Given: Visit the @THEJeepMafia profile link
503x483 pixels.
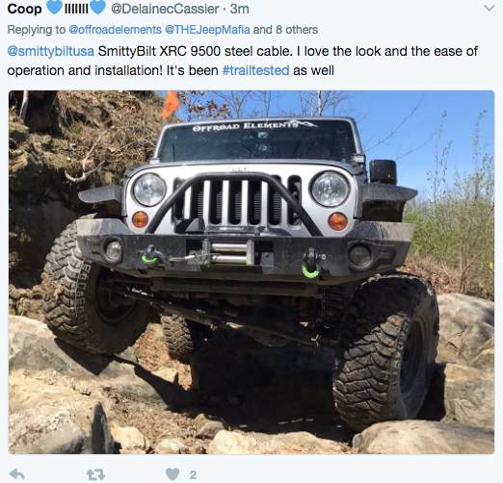Looking at the screenshot, I should (x=207, y=30).
